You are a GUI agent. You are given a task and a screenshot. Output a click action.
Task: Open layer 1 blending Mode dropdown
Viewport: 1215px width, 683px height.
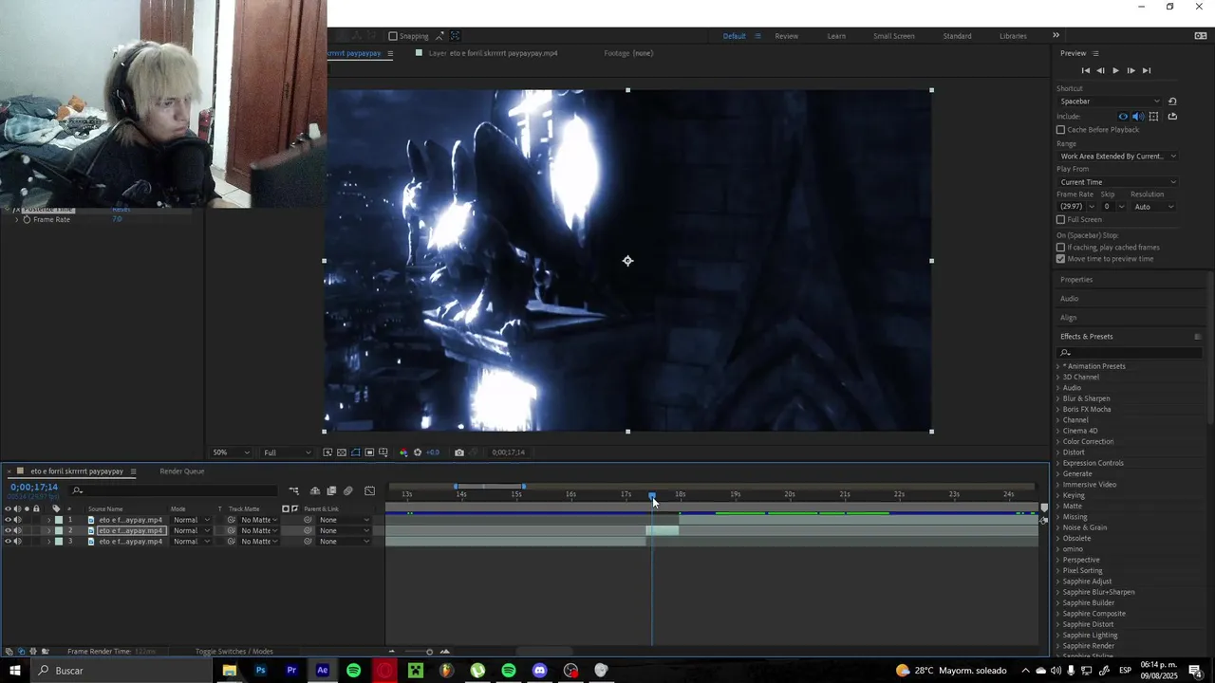tap(191, 520)
